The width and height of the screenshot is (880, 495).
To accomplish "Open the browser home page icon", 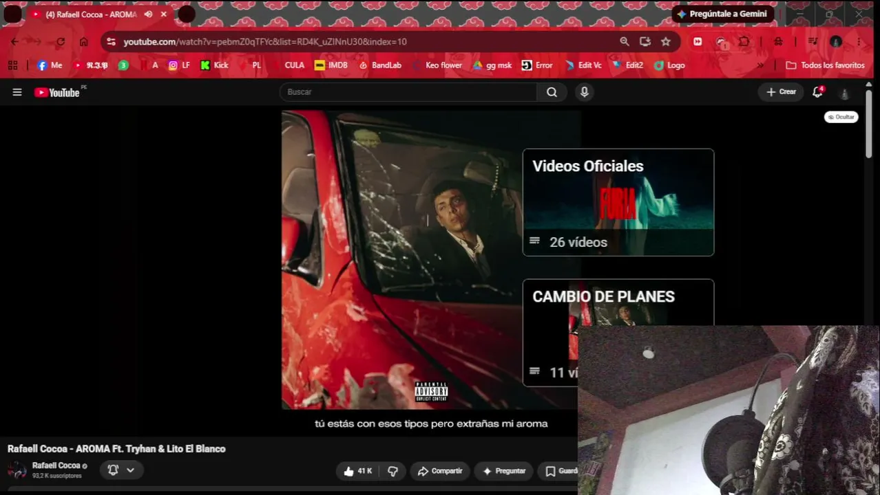I will click(x=83, y=42).
